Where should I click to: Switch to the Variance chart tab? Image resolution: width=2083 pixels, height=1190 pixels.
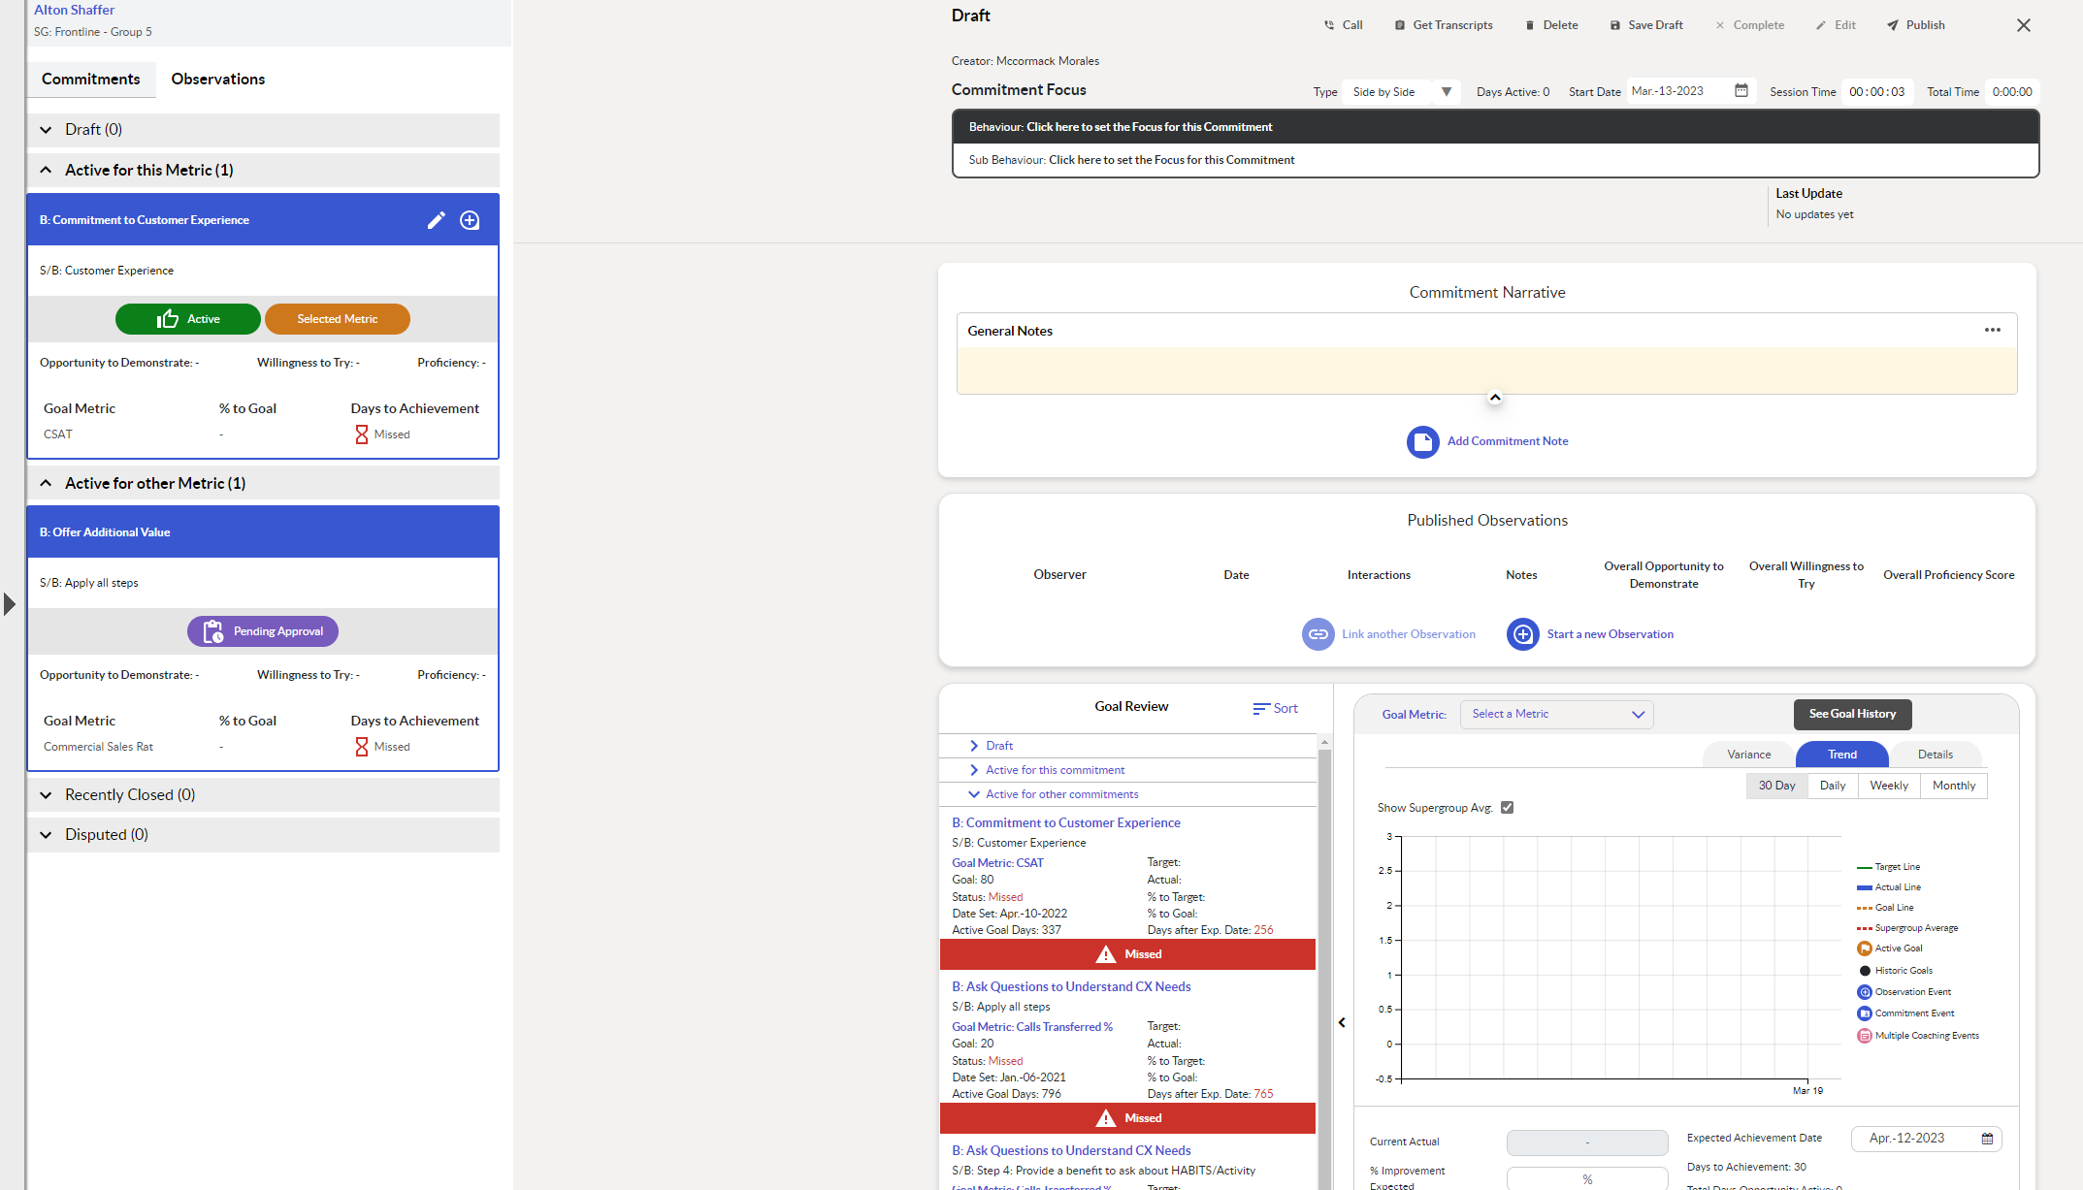(1748, 755)
